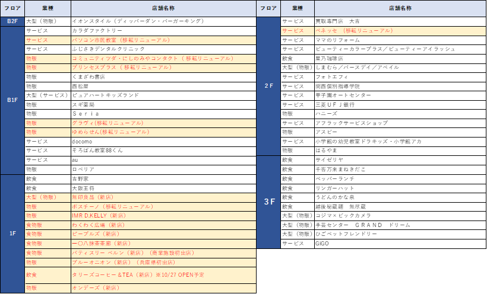
Task: Select the ブルーオニオン (新店) cell
Action: click(x=164, y=263)
